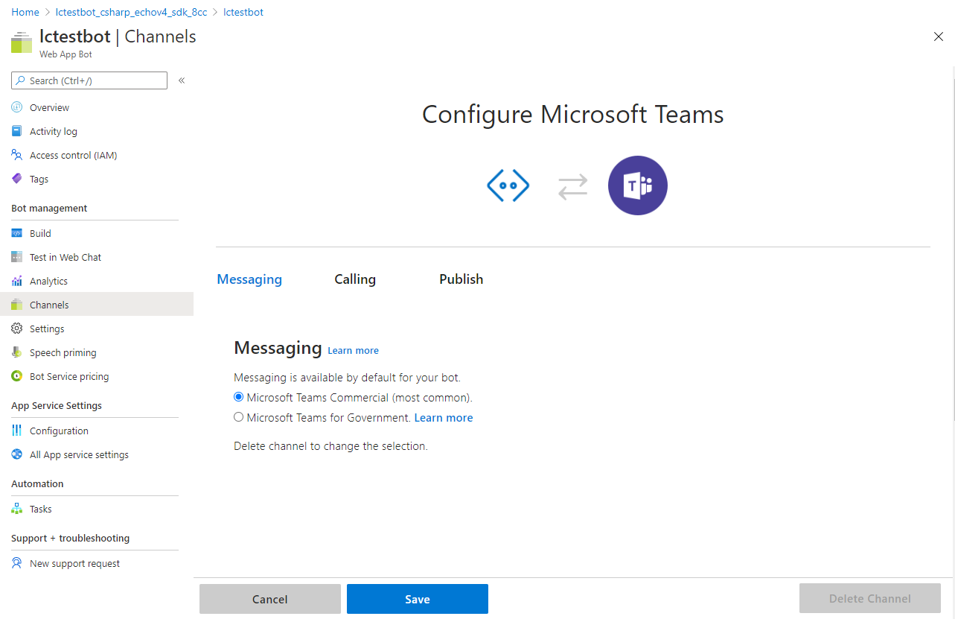Save the Teams channel configuration
Image resolution: width=955 pixels, height=622 pixels.
pos(417,599)
